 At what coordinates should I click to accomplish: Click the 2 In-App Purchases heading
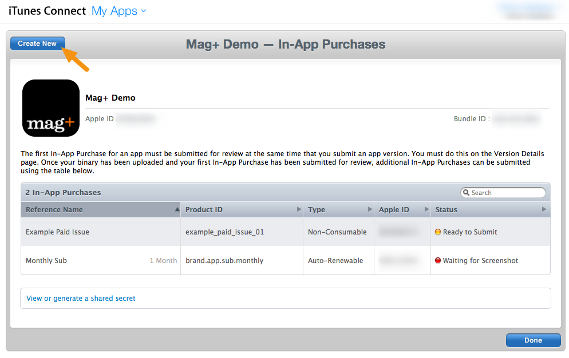click(x=63, y=192)
